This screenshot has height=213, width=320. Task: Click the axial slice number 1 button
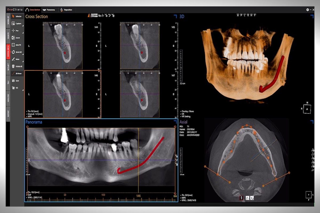241,198
